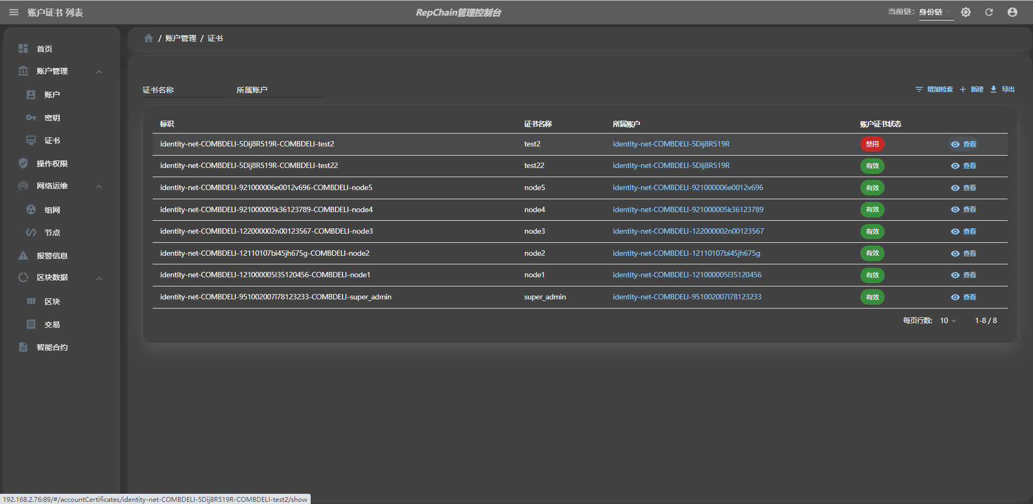Click the 区块数据 circle icon

pyautogui.click(x=23, y=277)
